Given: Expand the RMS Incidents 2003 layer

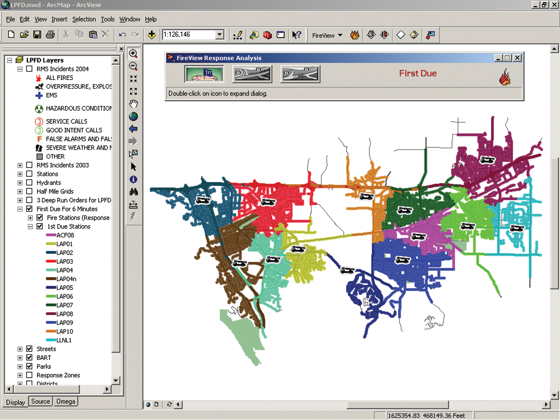Looking at the screenshot, I should pos(20,165).
